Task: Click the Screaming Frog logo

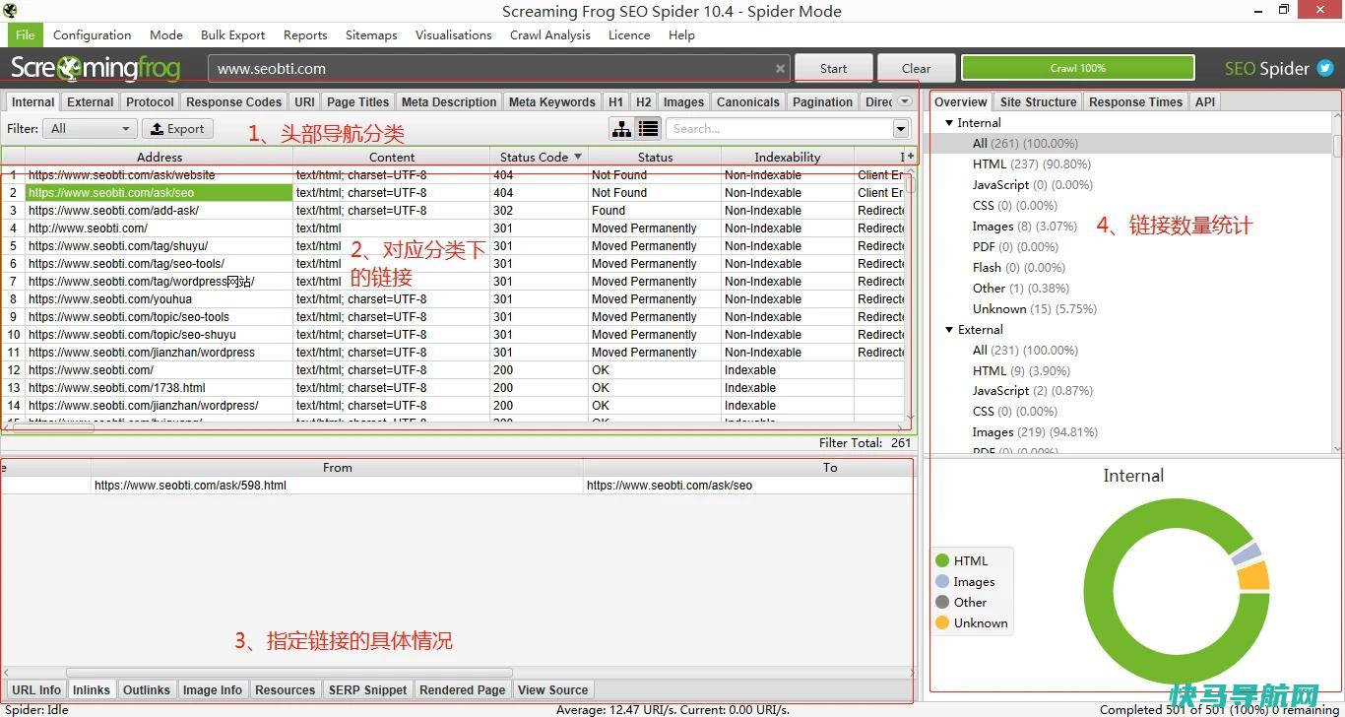Action: click(96, 68)
